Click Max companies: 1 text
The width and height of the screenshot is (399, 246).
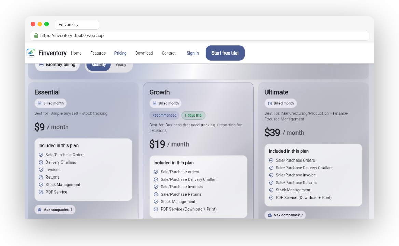[x=58, y=210]
